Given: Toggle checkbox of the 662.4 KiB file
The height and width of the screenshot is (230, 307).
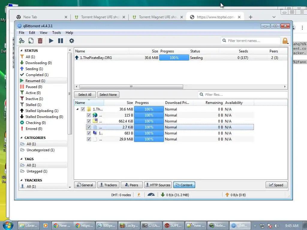Looking at the screenshot, I should (89, 121).
